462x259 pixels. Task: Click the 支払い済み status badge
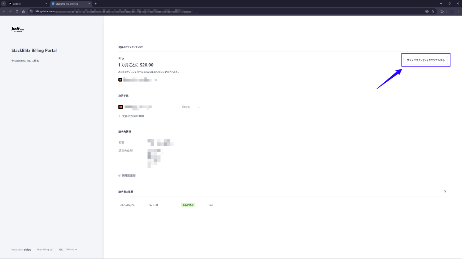click(188, 205)
